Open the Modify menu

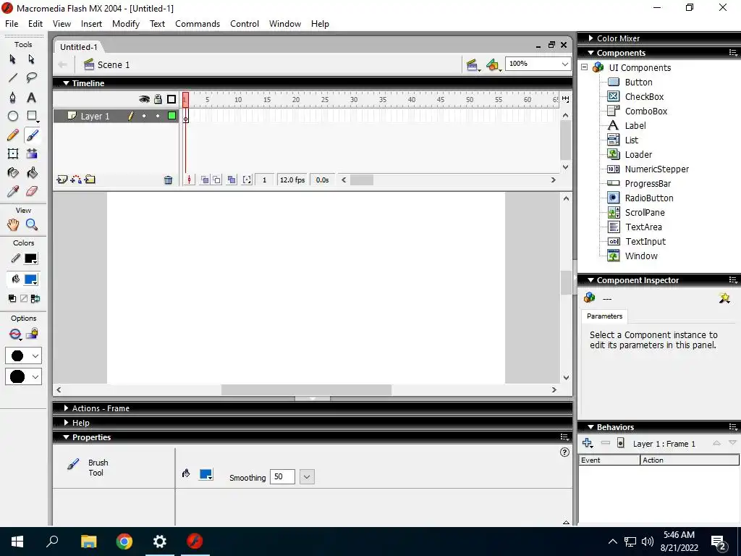tap(126, 24)
